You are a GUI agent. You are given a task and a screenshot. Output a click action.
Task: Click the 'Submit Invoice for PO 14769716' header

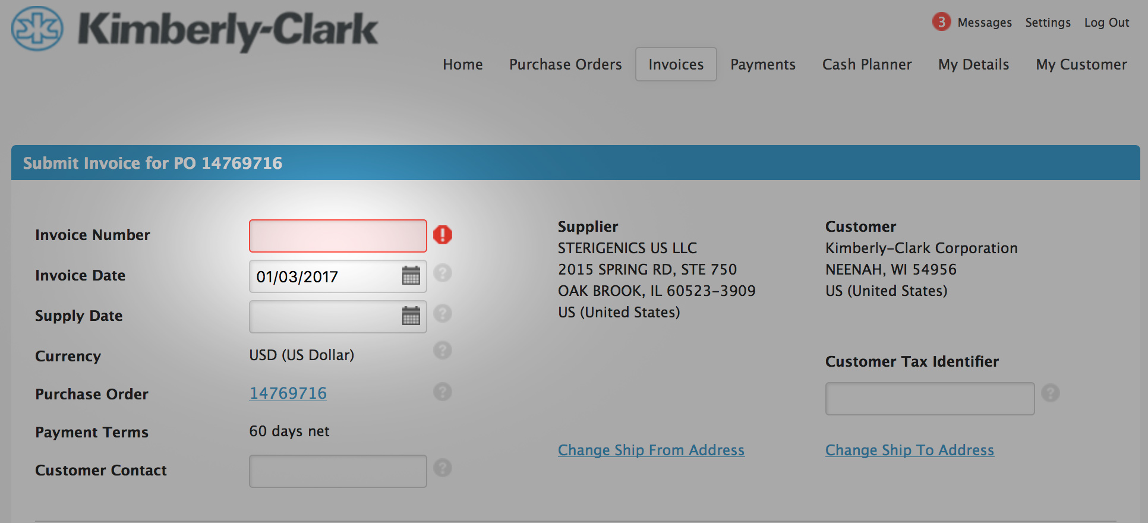tap(153, 163)
